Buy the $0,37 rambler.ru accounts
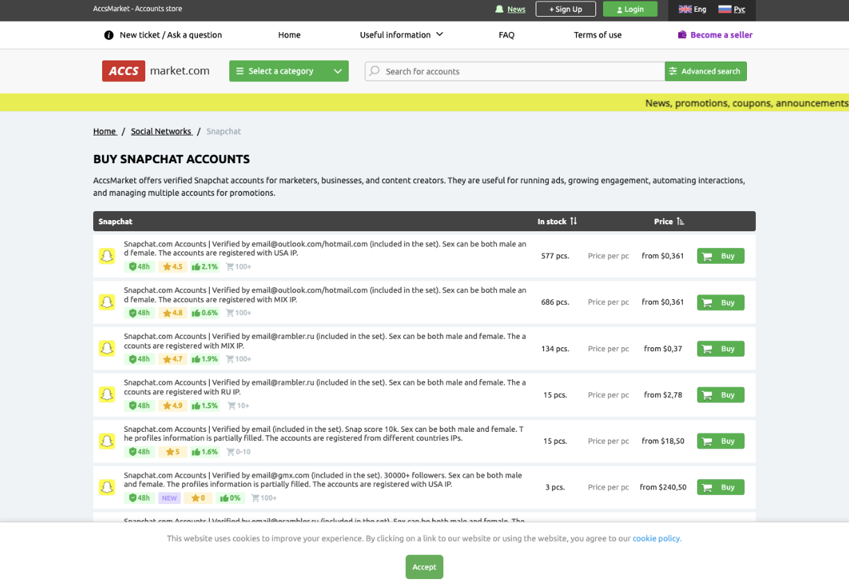Image resolution: width=849 pixels, height=586 pixels. point(720,349)
